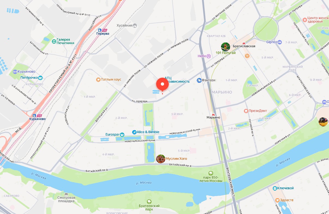Select the Alice & Bimbie swimming icon
Viewport: 329px width, 214px height.
coord(134,132)
